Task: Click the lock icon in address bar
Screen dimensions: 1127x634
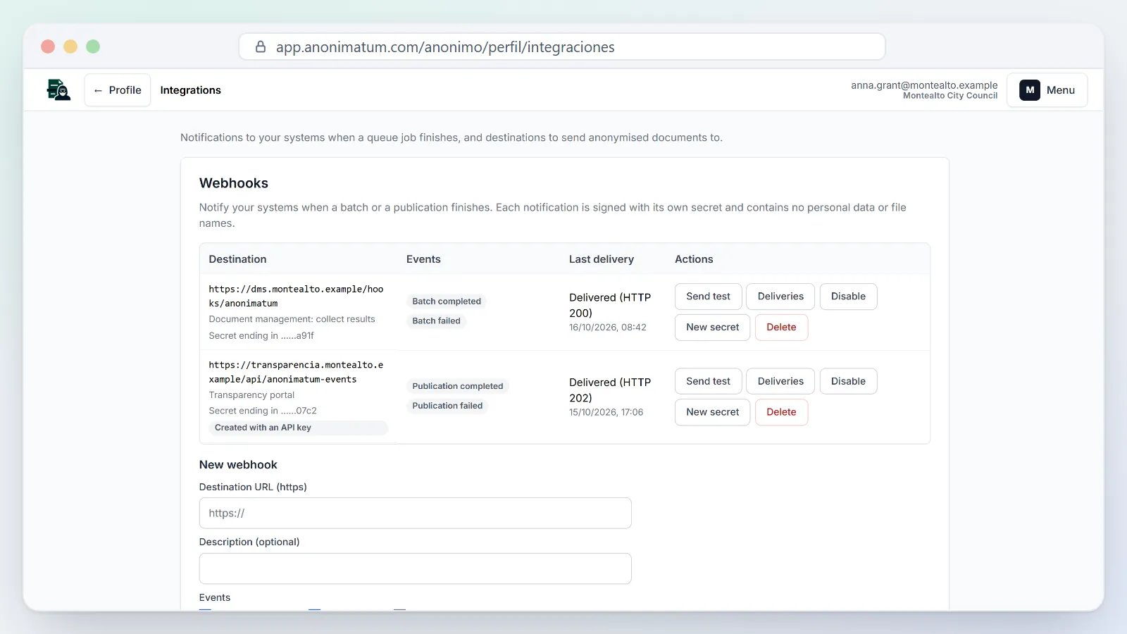Action: pos(261,46)
